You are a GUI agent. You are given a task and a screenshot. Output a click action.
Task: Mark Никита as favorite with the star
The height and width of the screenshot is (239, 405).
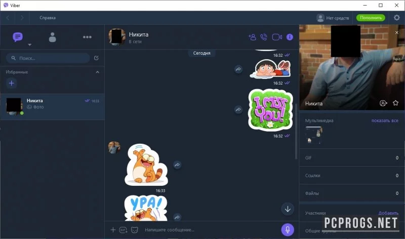tap(395, 103)
